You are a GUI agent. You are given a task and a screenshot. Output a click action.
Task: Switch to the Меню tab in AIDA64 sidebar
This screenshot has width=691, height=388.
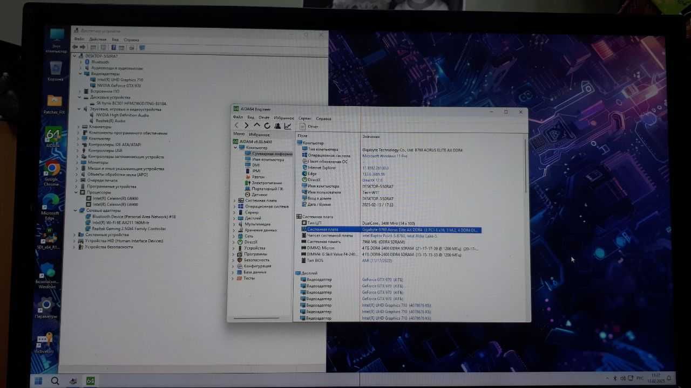(239, 134)
